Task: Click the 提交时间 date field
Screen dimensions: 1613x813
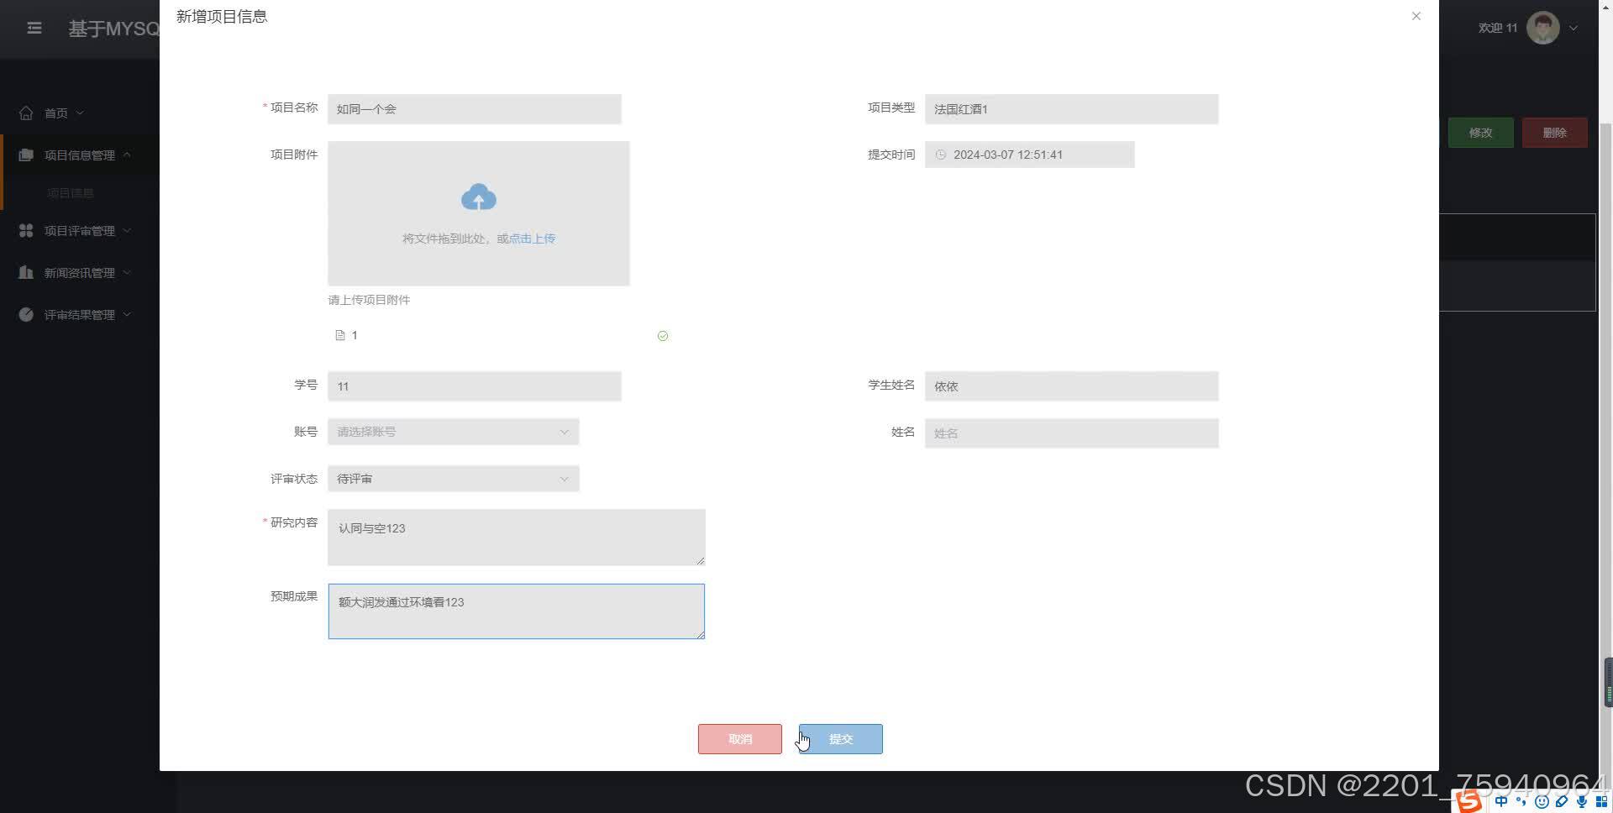Action: pyautogui.click(x=1029, y=155)
